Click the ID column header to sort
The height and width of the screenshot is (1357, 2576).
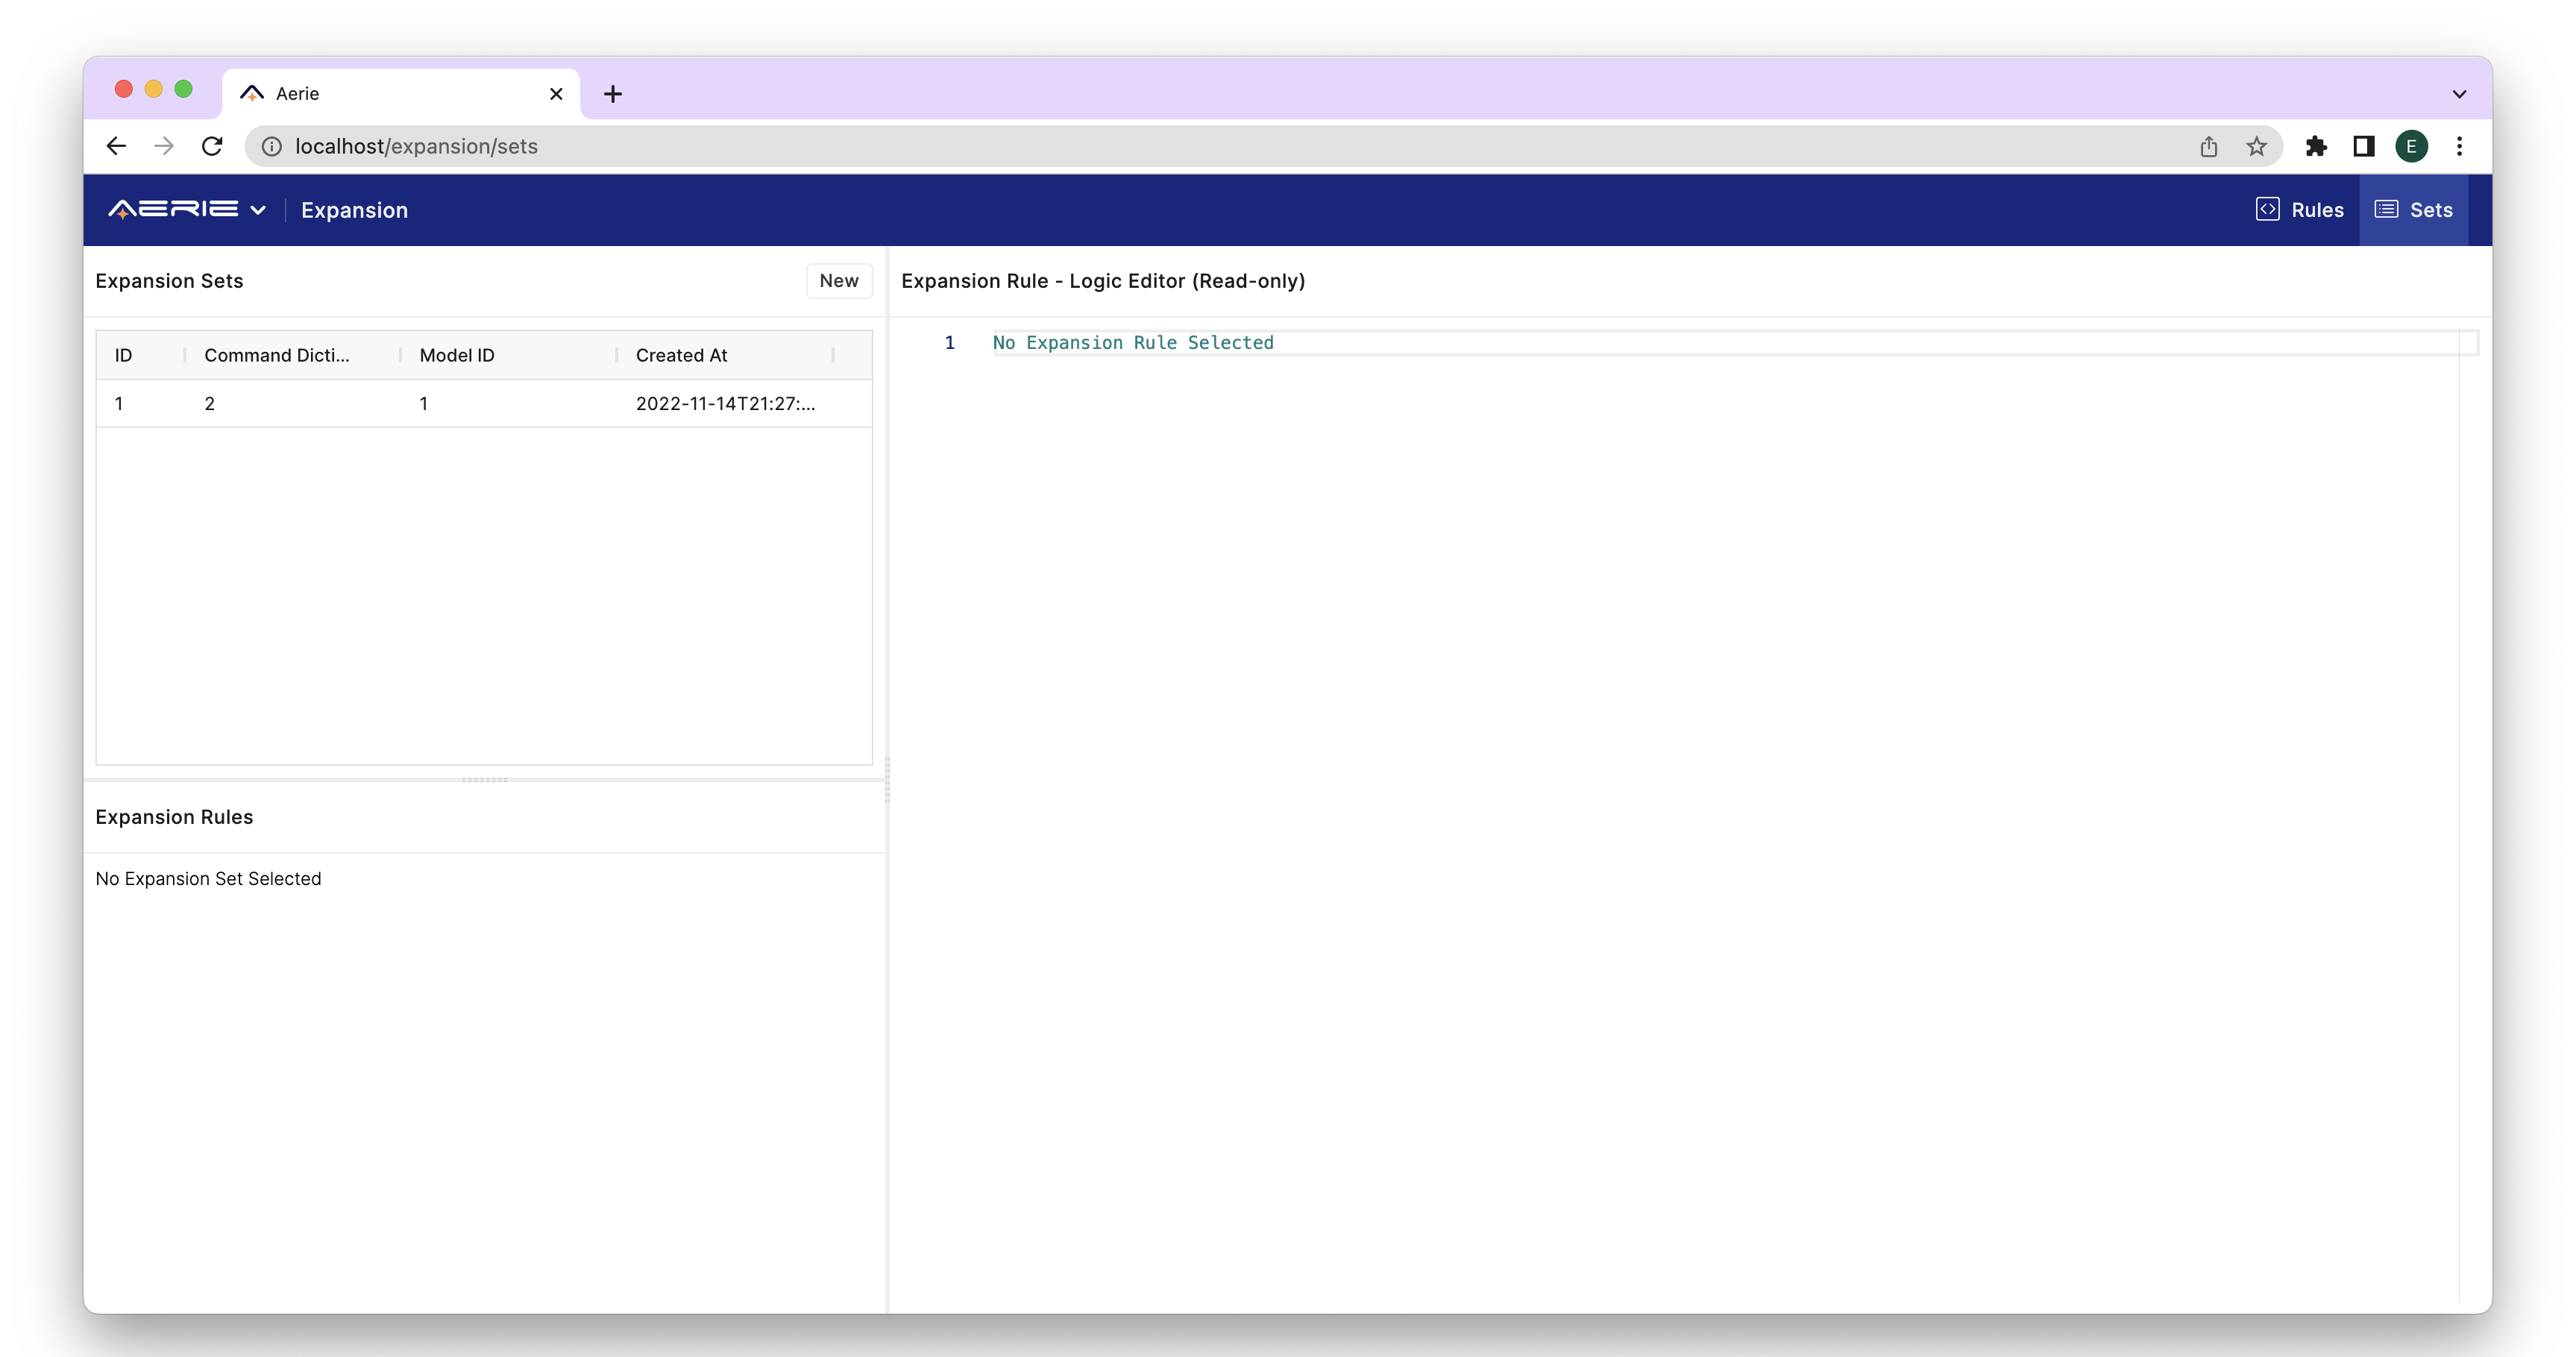[122, 354]
